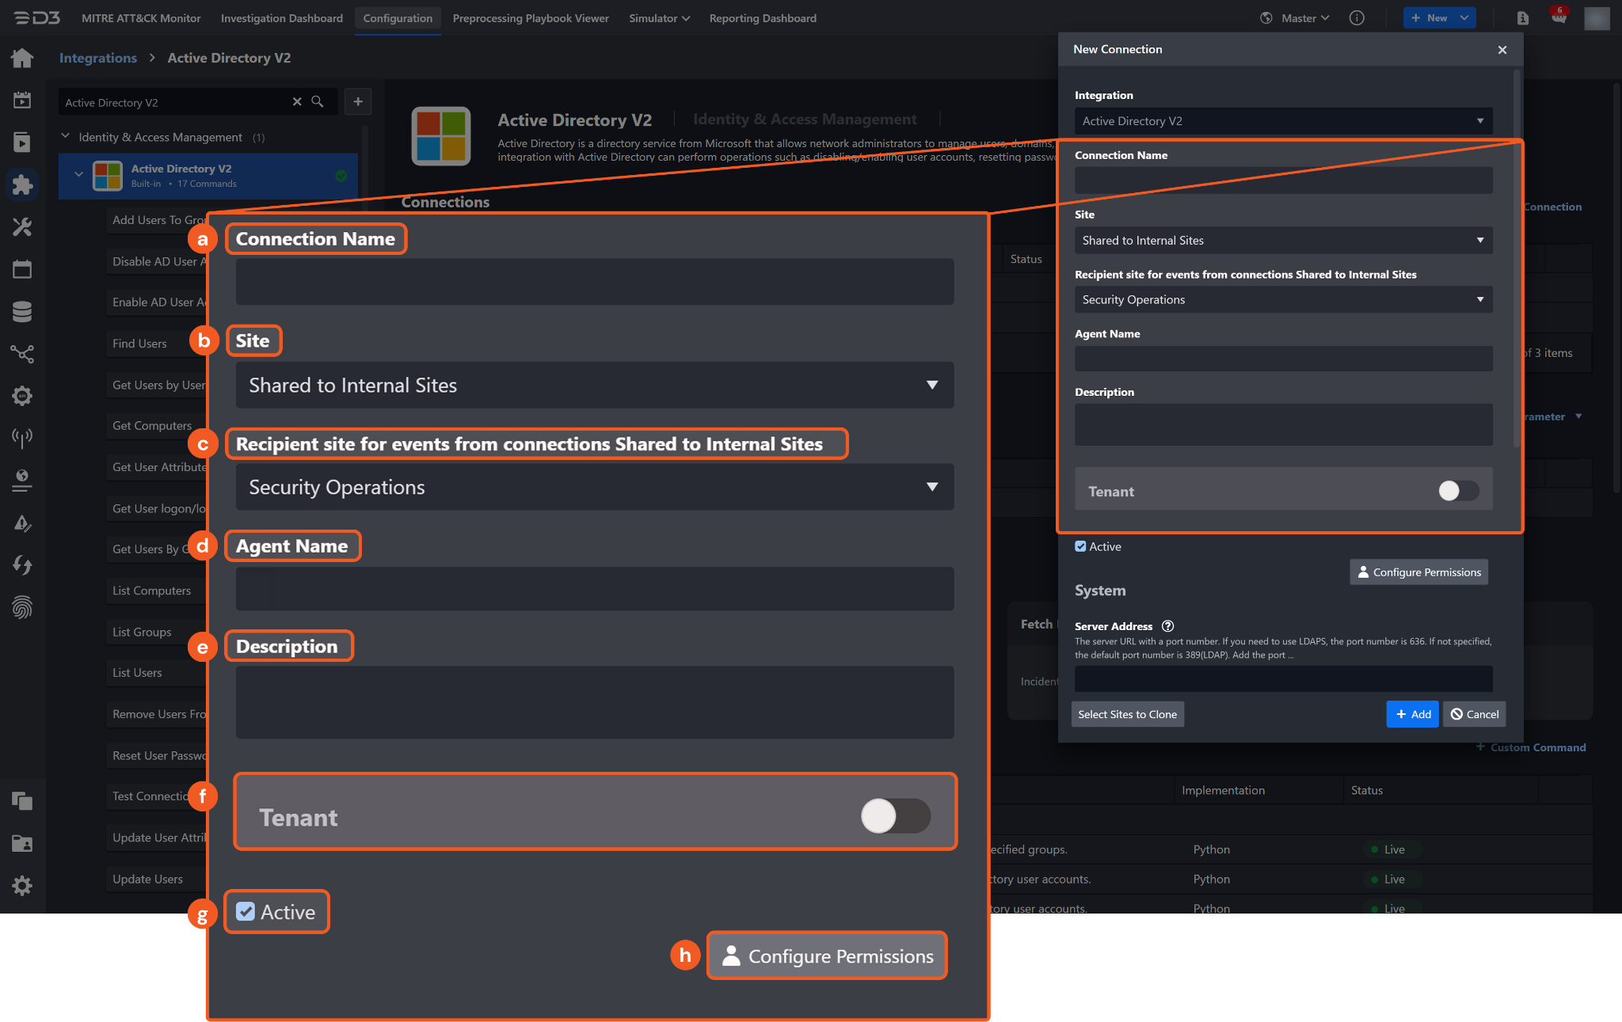This screenshot has width=1622, height=1022.
Task: Clear the integration search with X icon
Action: [297, 102]
